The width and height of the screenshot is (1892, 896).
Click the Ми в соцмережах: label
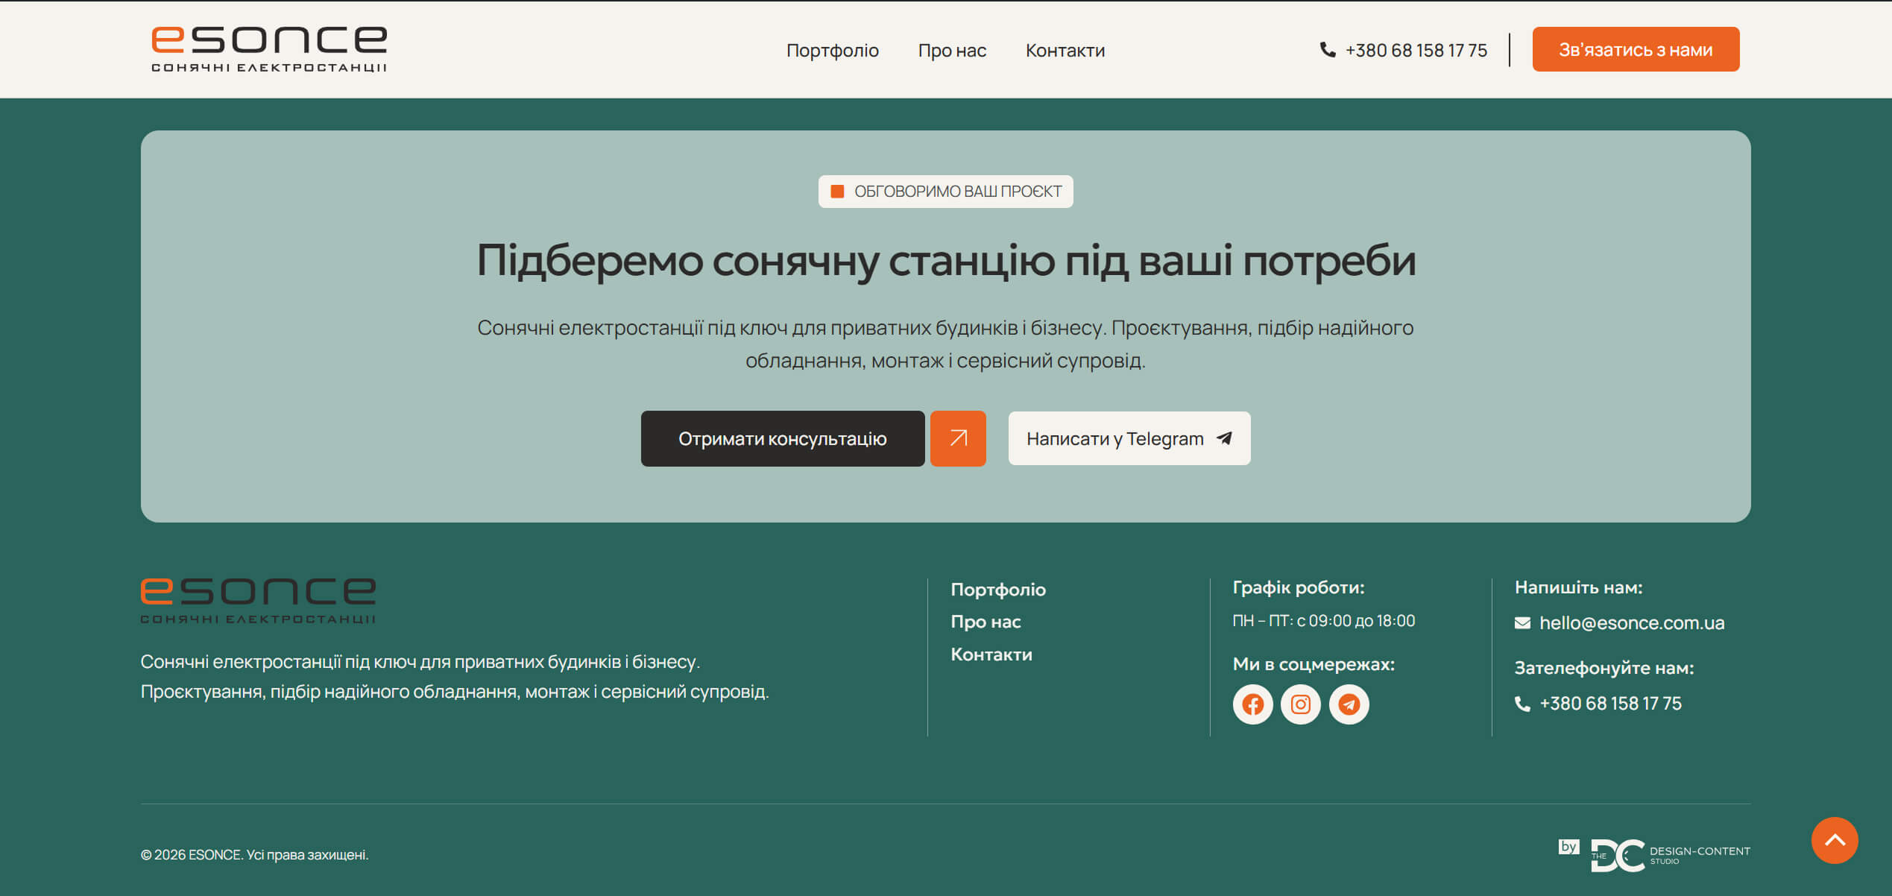click(x=1314, y=664)
